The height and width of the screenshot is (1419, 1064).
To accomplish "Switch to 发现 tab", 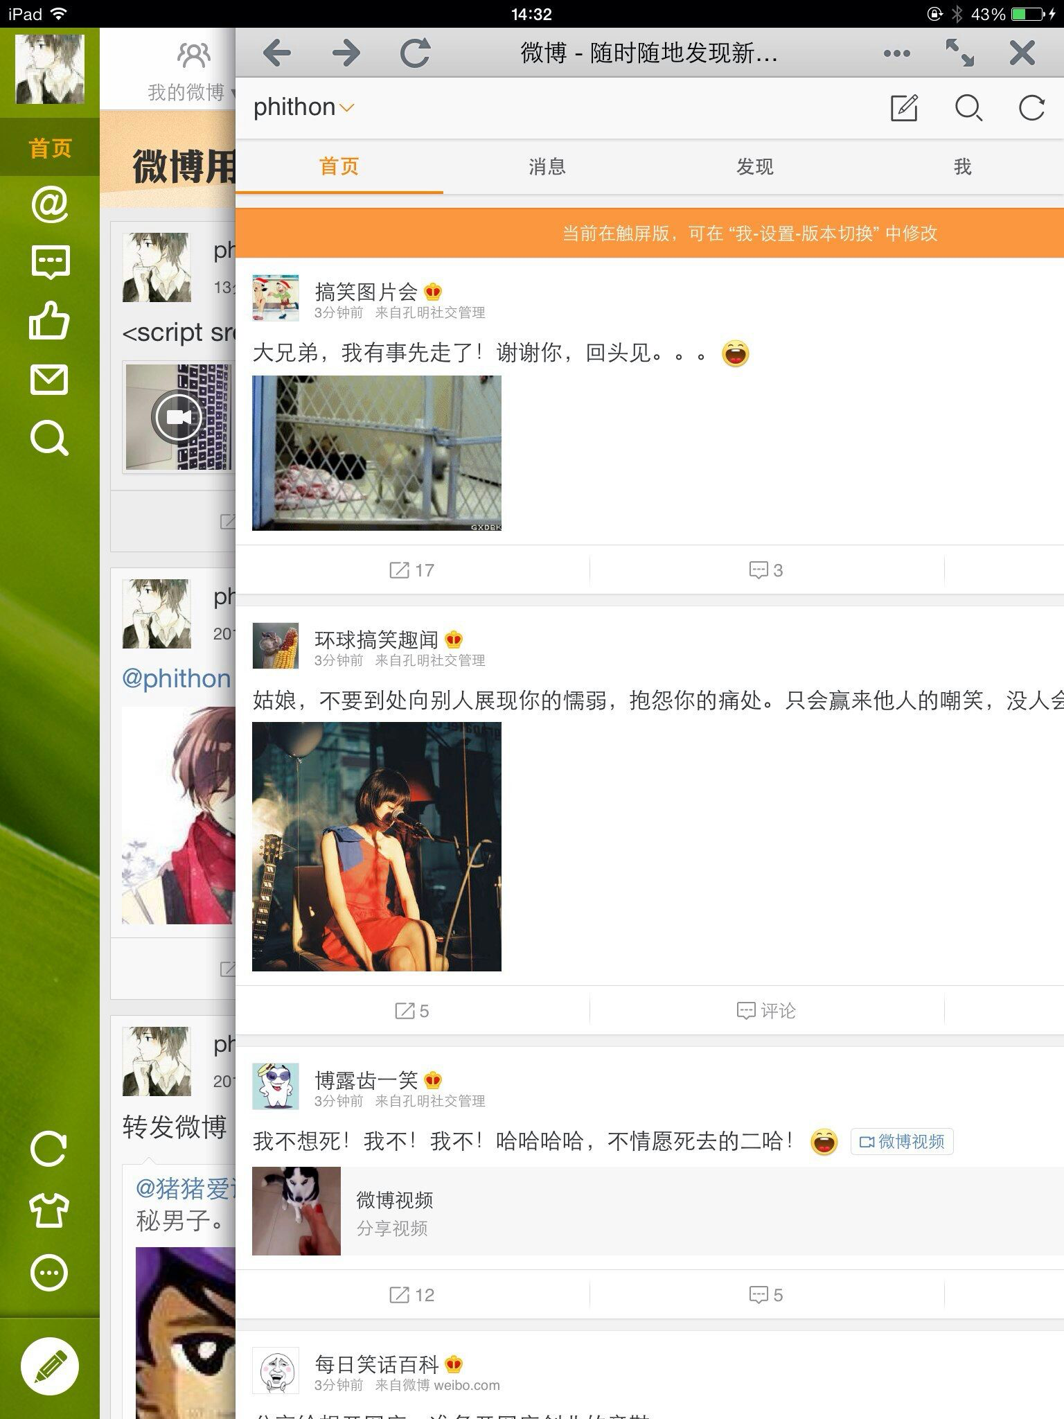I will click(x=755, y=166).
